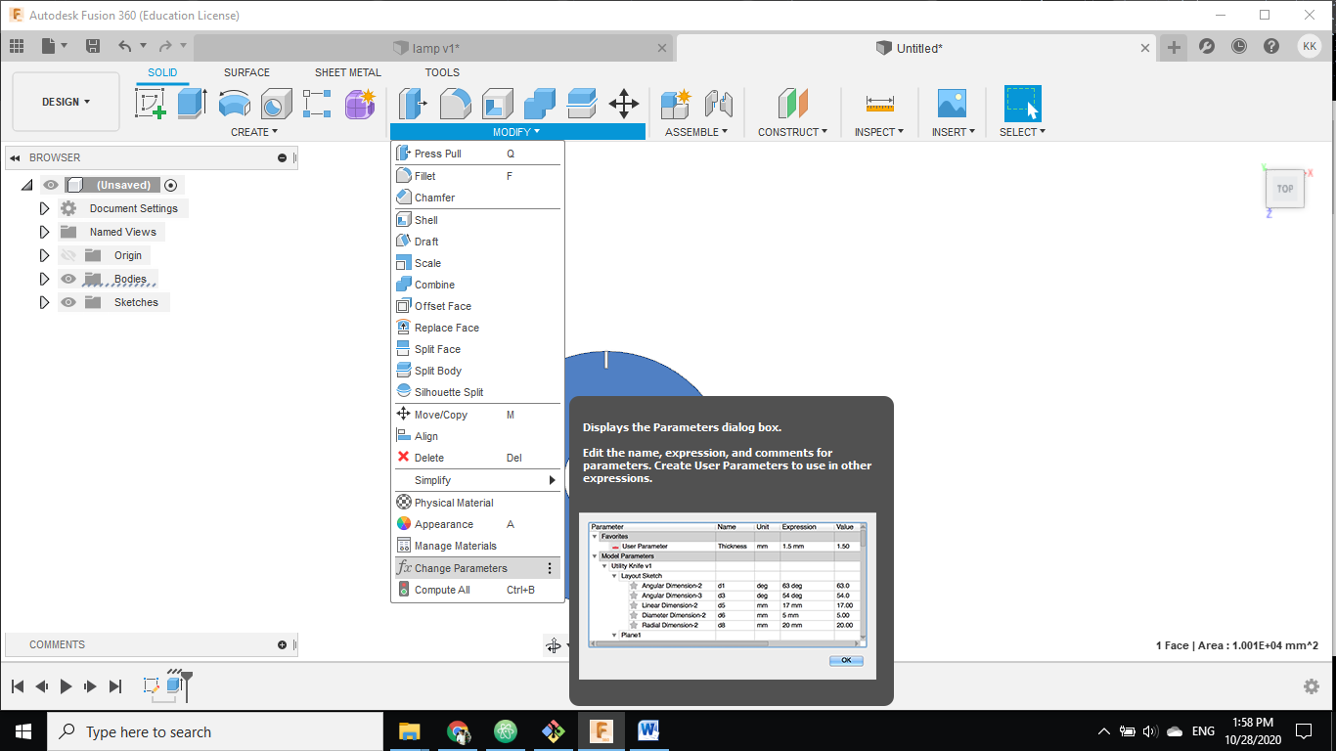
Task: Switch to the SURFACE tab
Action: 246,72
